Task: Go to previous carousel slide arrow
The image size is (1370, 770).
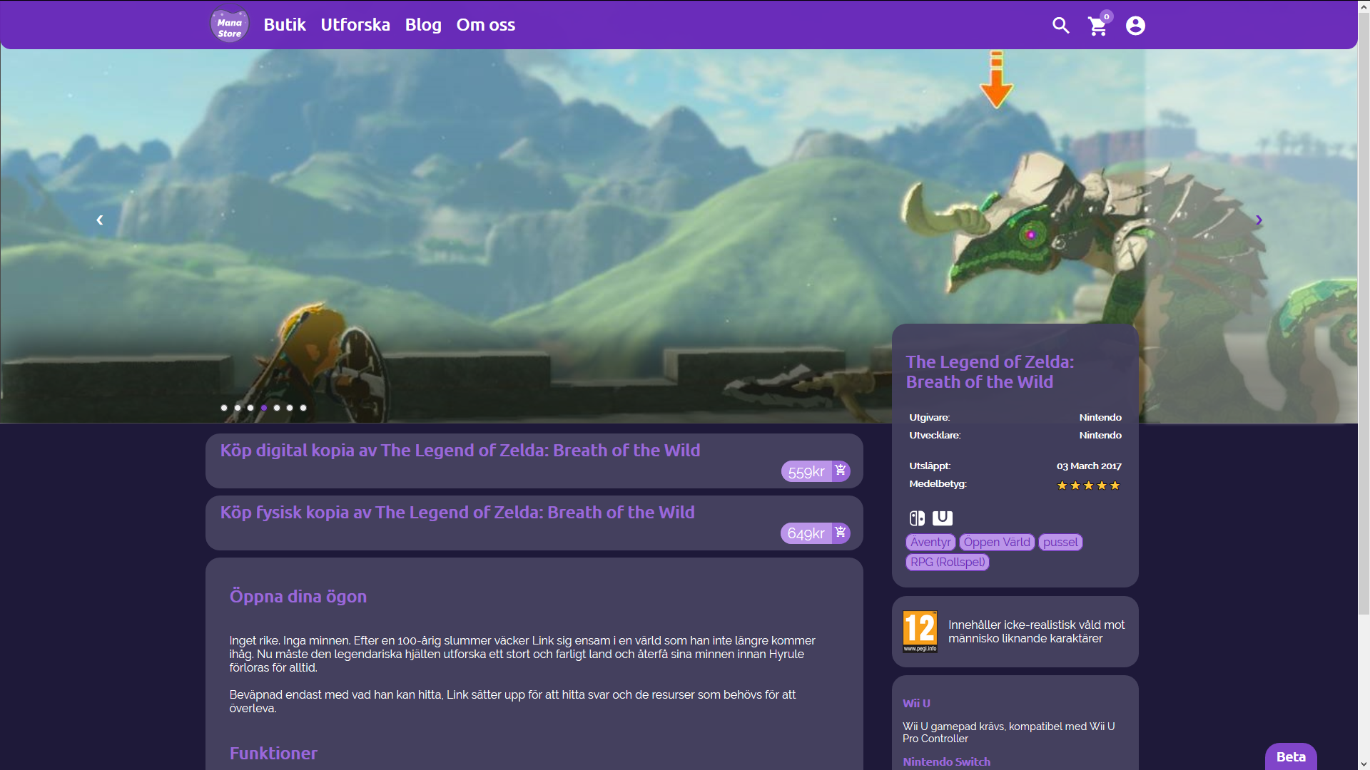Action: tap(100, 220)
